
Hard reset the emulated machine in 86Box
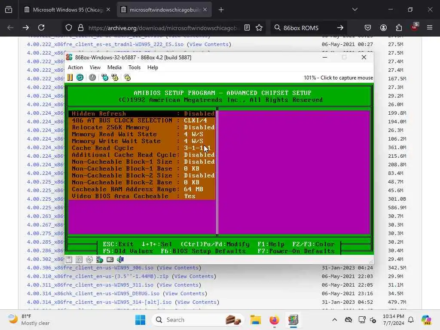coord(80,77)
